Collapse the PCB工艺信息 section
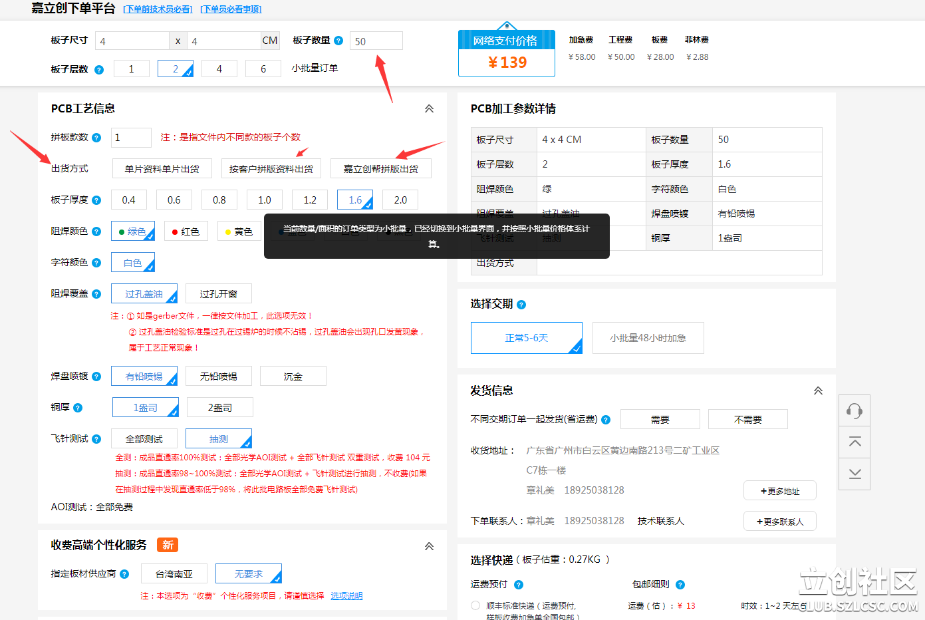The width and height of the screenshot is (925, 620). tap(429, 108)
